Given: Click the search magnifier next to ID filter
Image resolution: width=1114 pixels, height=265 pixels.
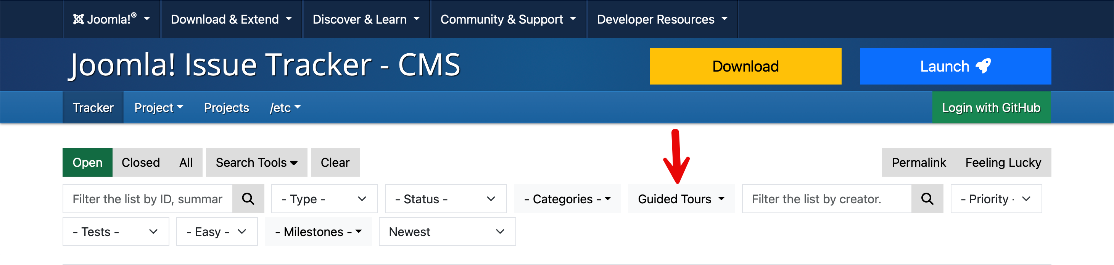Looking at the screenshot, I should (x=248, y=198).
